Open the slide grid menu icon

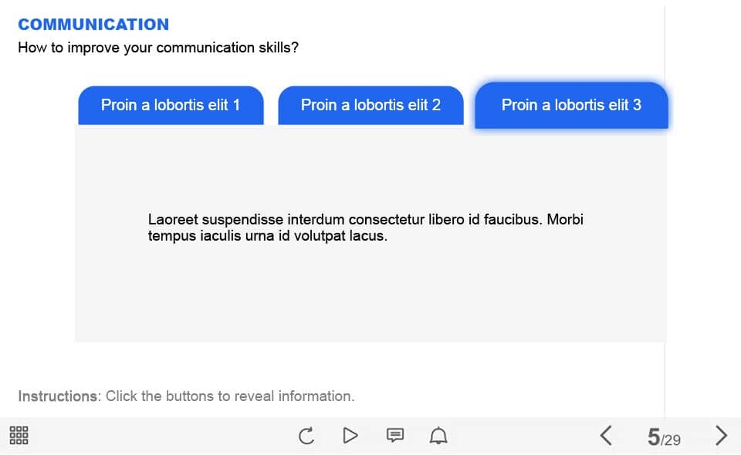pyautogui.click(x=19, y=436)
